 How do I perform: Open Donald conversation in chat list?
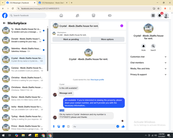point(23,40)
